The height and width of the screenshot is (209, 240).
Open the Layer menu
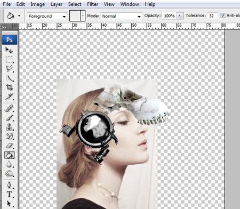(56, 4)
